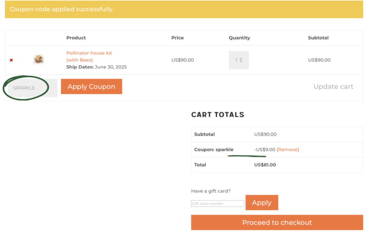Click the 'Coupon: sparkle' label
Screen dimensions: 382x235
[x=214, y=150]
